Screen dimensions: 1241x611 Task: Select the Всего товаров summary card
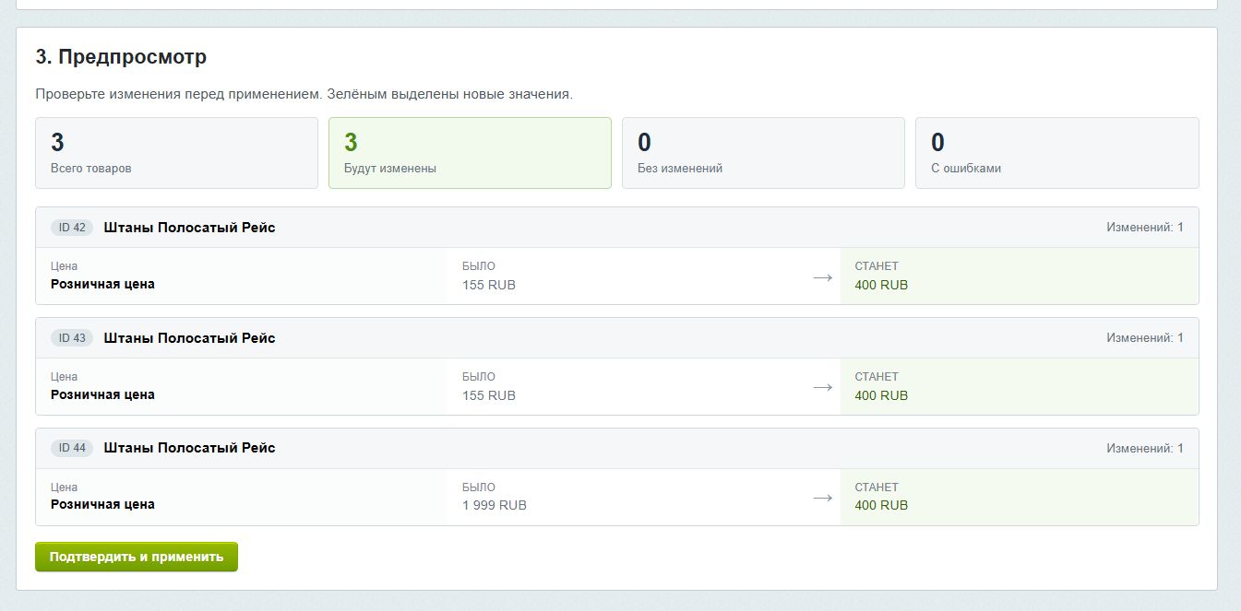pos(176,153)
